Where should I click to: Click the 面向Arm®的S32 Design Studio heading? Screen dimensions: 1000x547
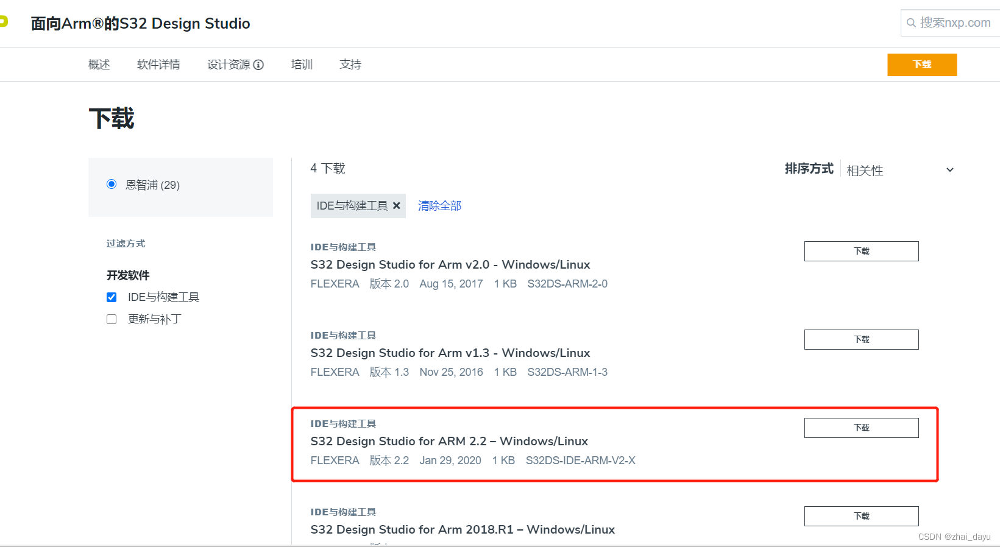(141, 23)
